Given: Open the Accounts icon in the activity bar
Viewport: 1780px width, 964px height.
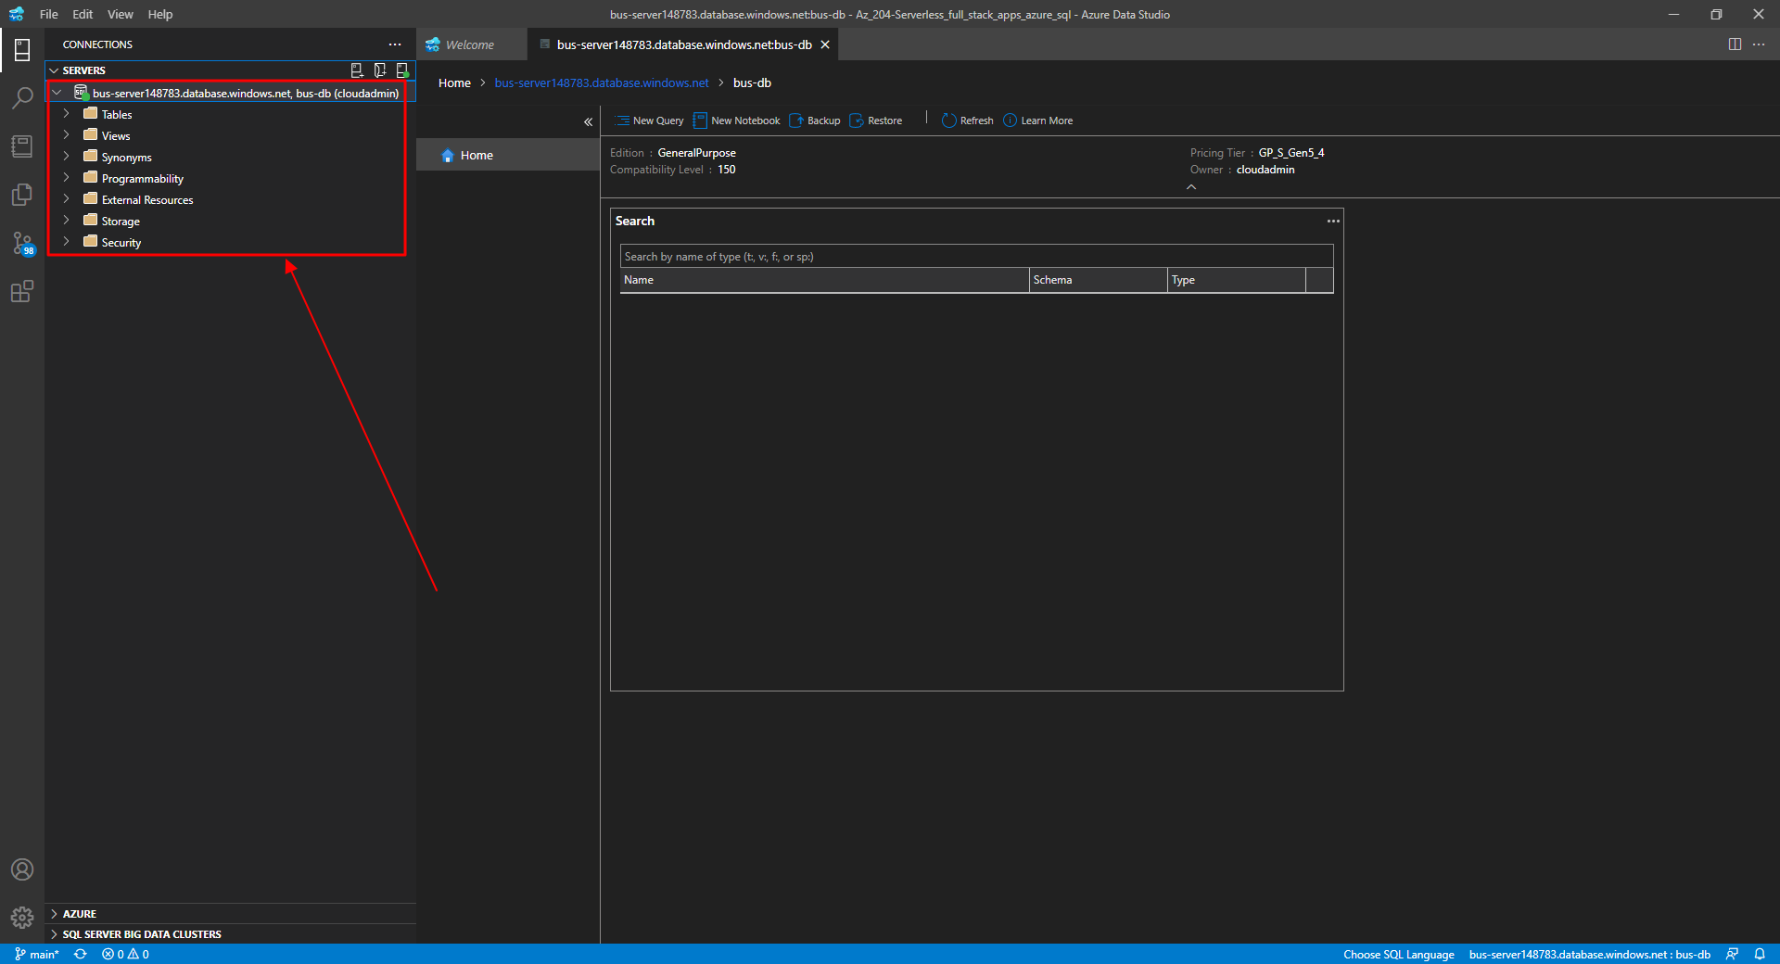Looking at the screenshot, I should tap(22, 869).
